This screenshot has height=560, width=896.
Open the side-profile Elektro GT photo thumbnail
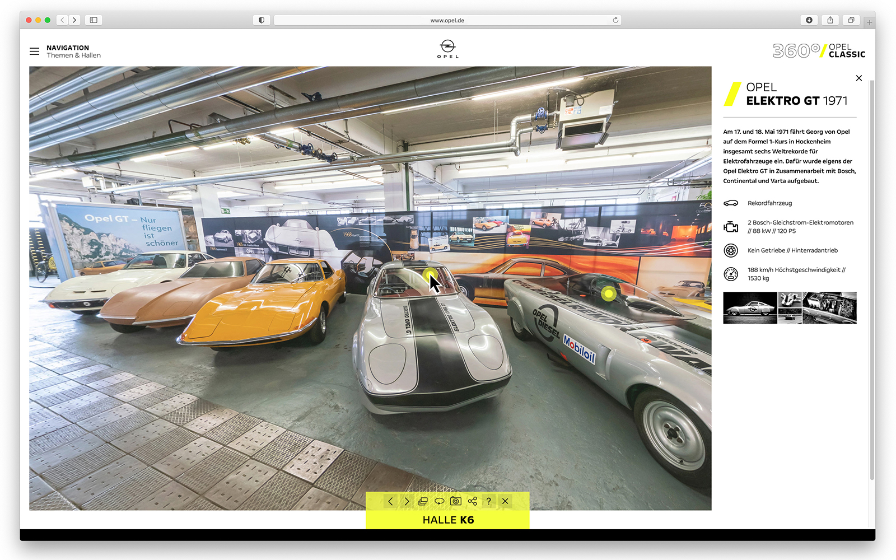[750, 308]
